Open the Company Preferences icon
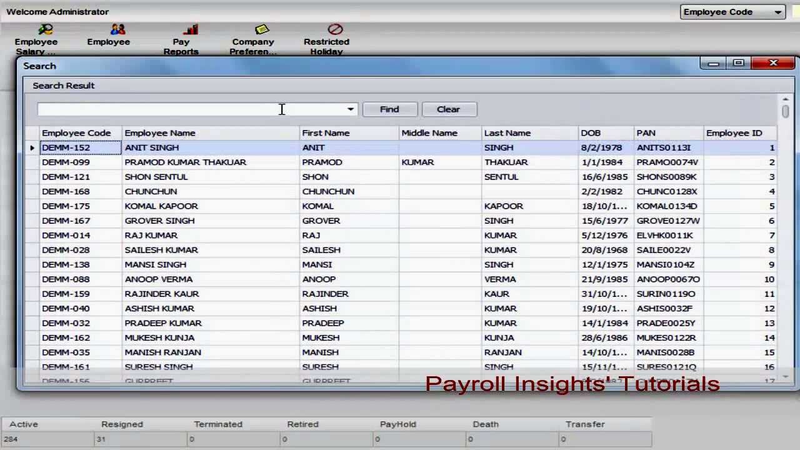Viewport: 800px width, 450px height. pos(253,39)
